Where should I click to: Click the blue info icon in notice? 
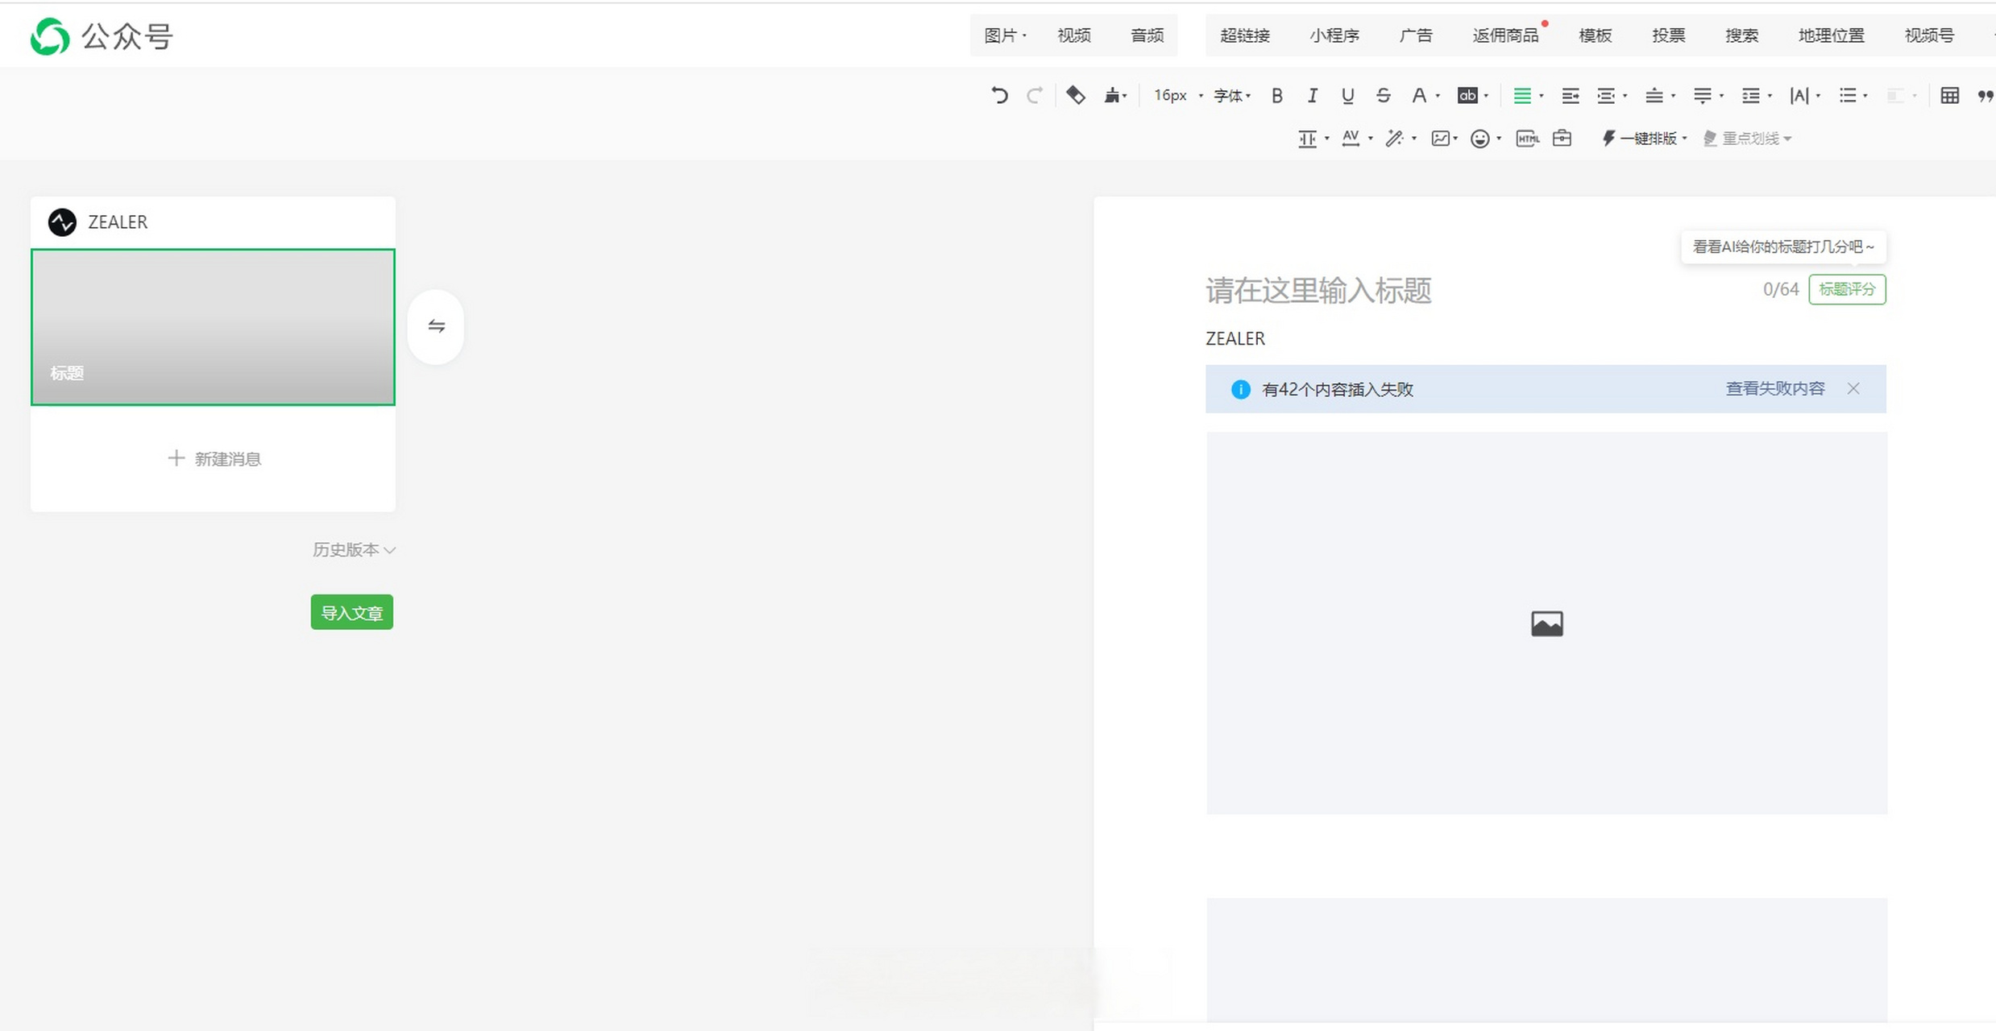click(1241, 389)
